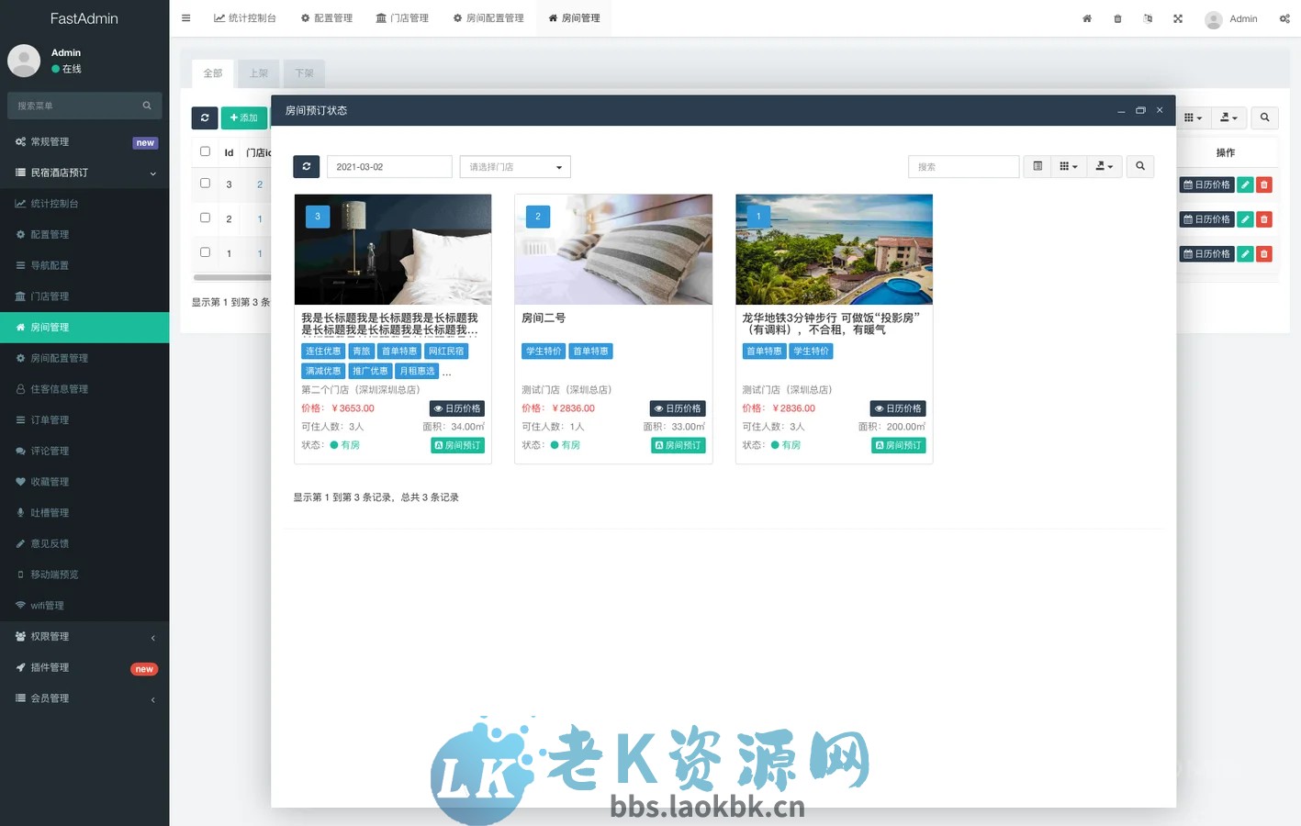Open the settings gears icon at top right
Viewport: 1301px width, 826px height.
(1284, 18)
